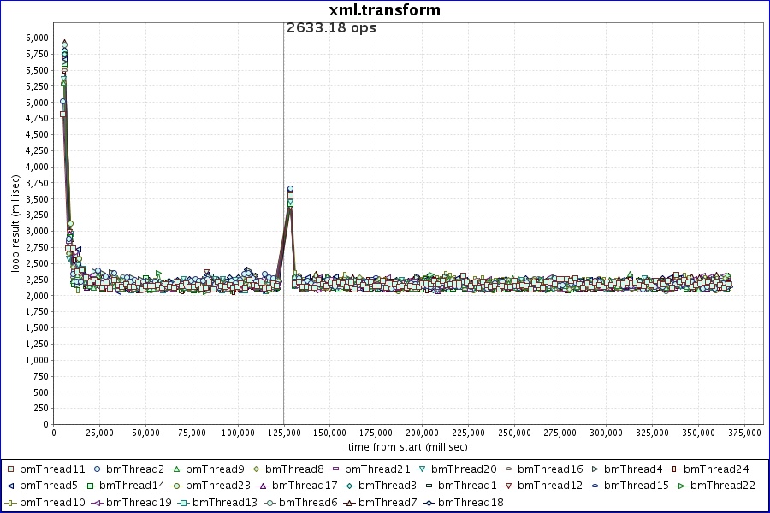This screenshot has width=770, height=513.
Task: Select the bmThread22 legend label
Action: coord(723,486)
